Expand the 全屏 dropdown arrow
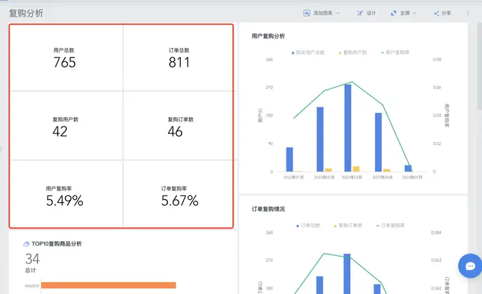The height and width of the screenshot is (294, 482). coord(414,13)
